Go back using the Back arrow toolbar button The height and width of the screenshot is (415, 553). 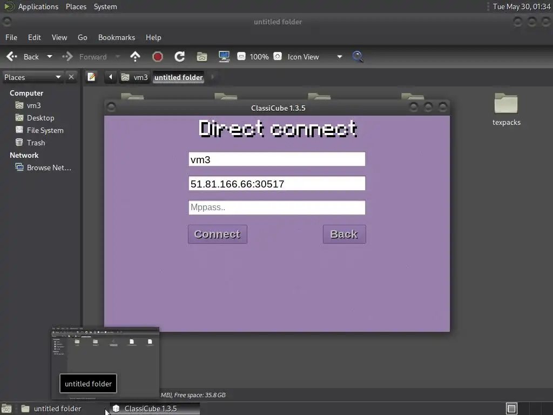23,57
